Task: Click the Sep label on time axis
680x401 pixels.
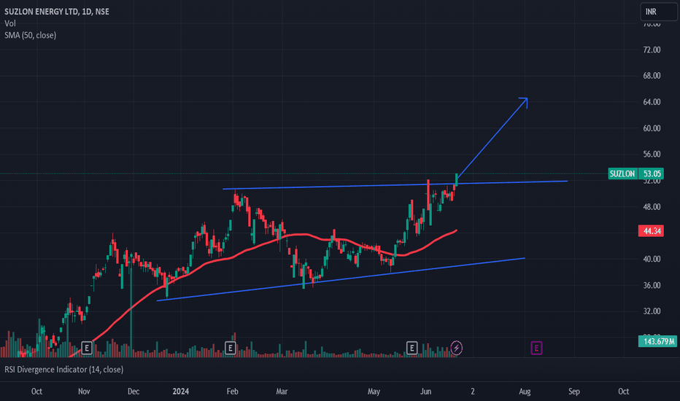Action: [x=574, y=392]
